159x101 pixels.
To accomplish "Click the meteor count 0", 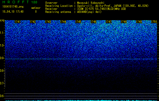I will click(36, 12).
